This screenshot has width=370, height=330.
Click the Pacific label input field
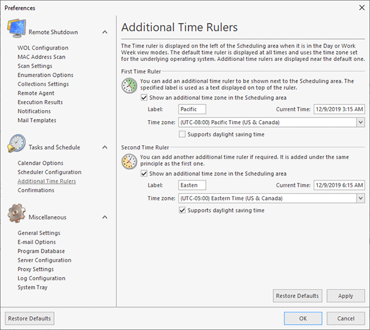pos(192,109)
